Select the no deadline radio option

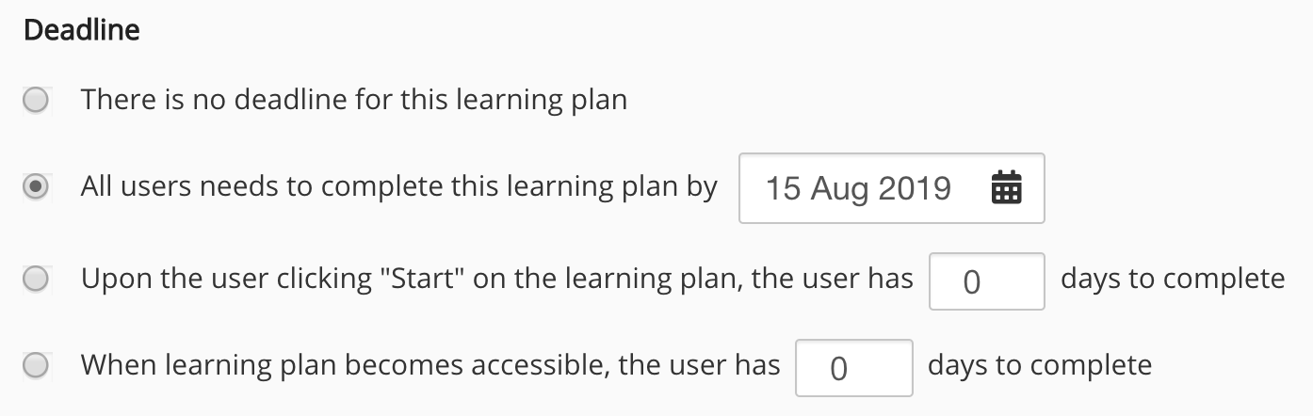pos(36,100)
